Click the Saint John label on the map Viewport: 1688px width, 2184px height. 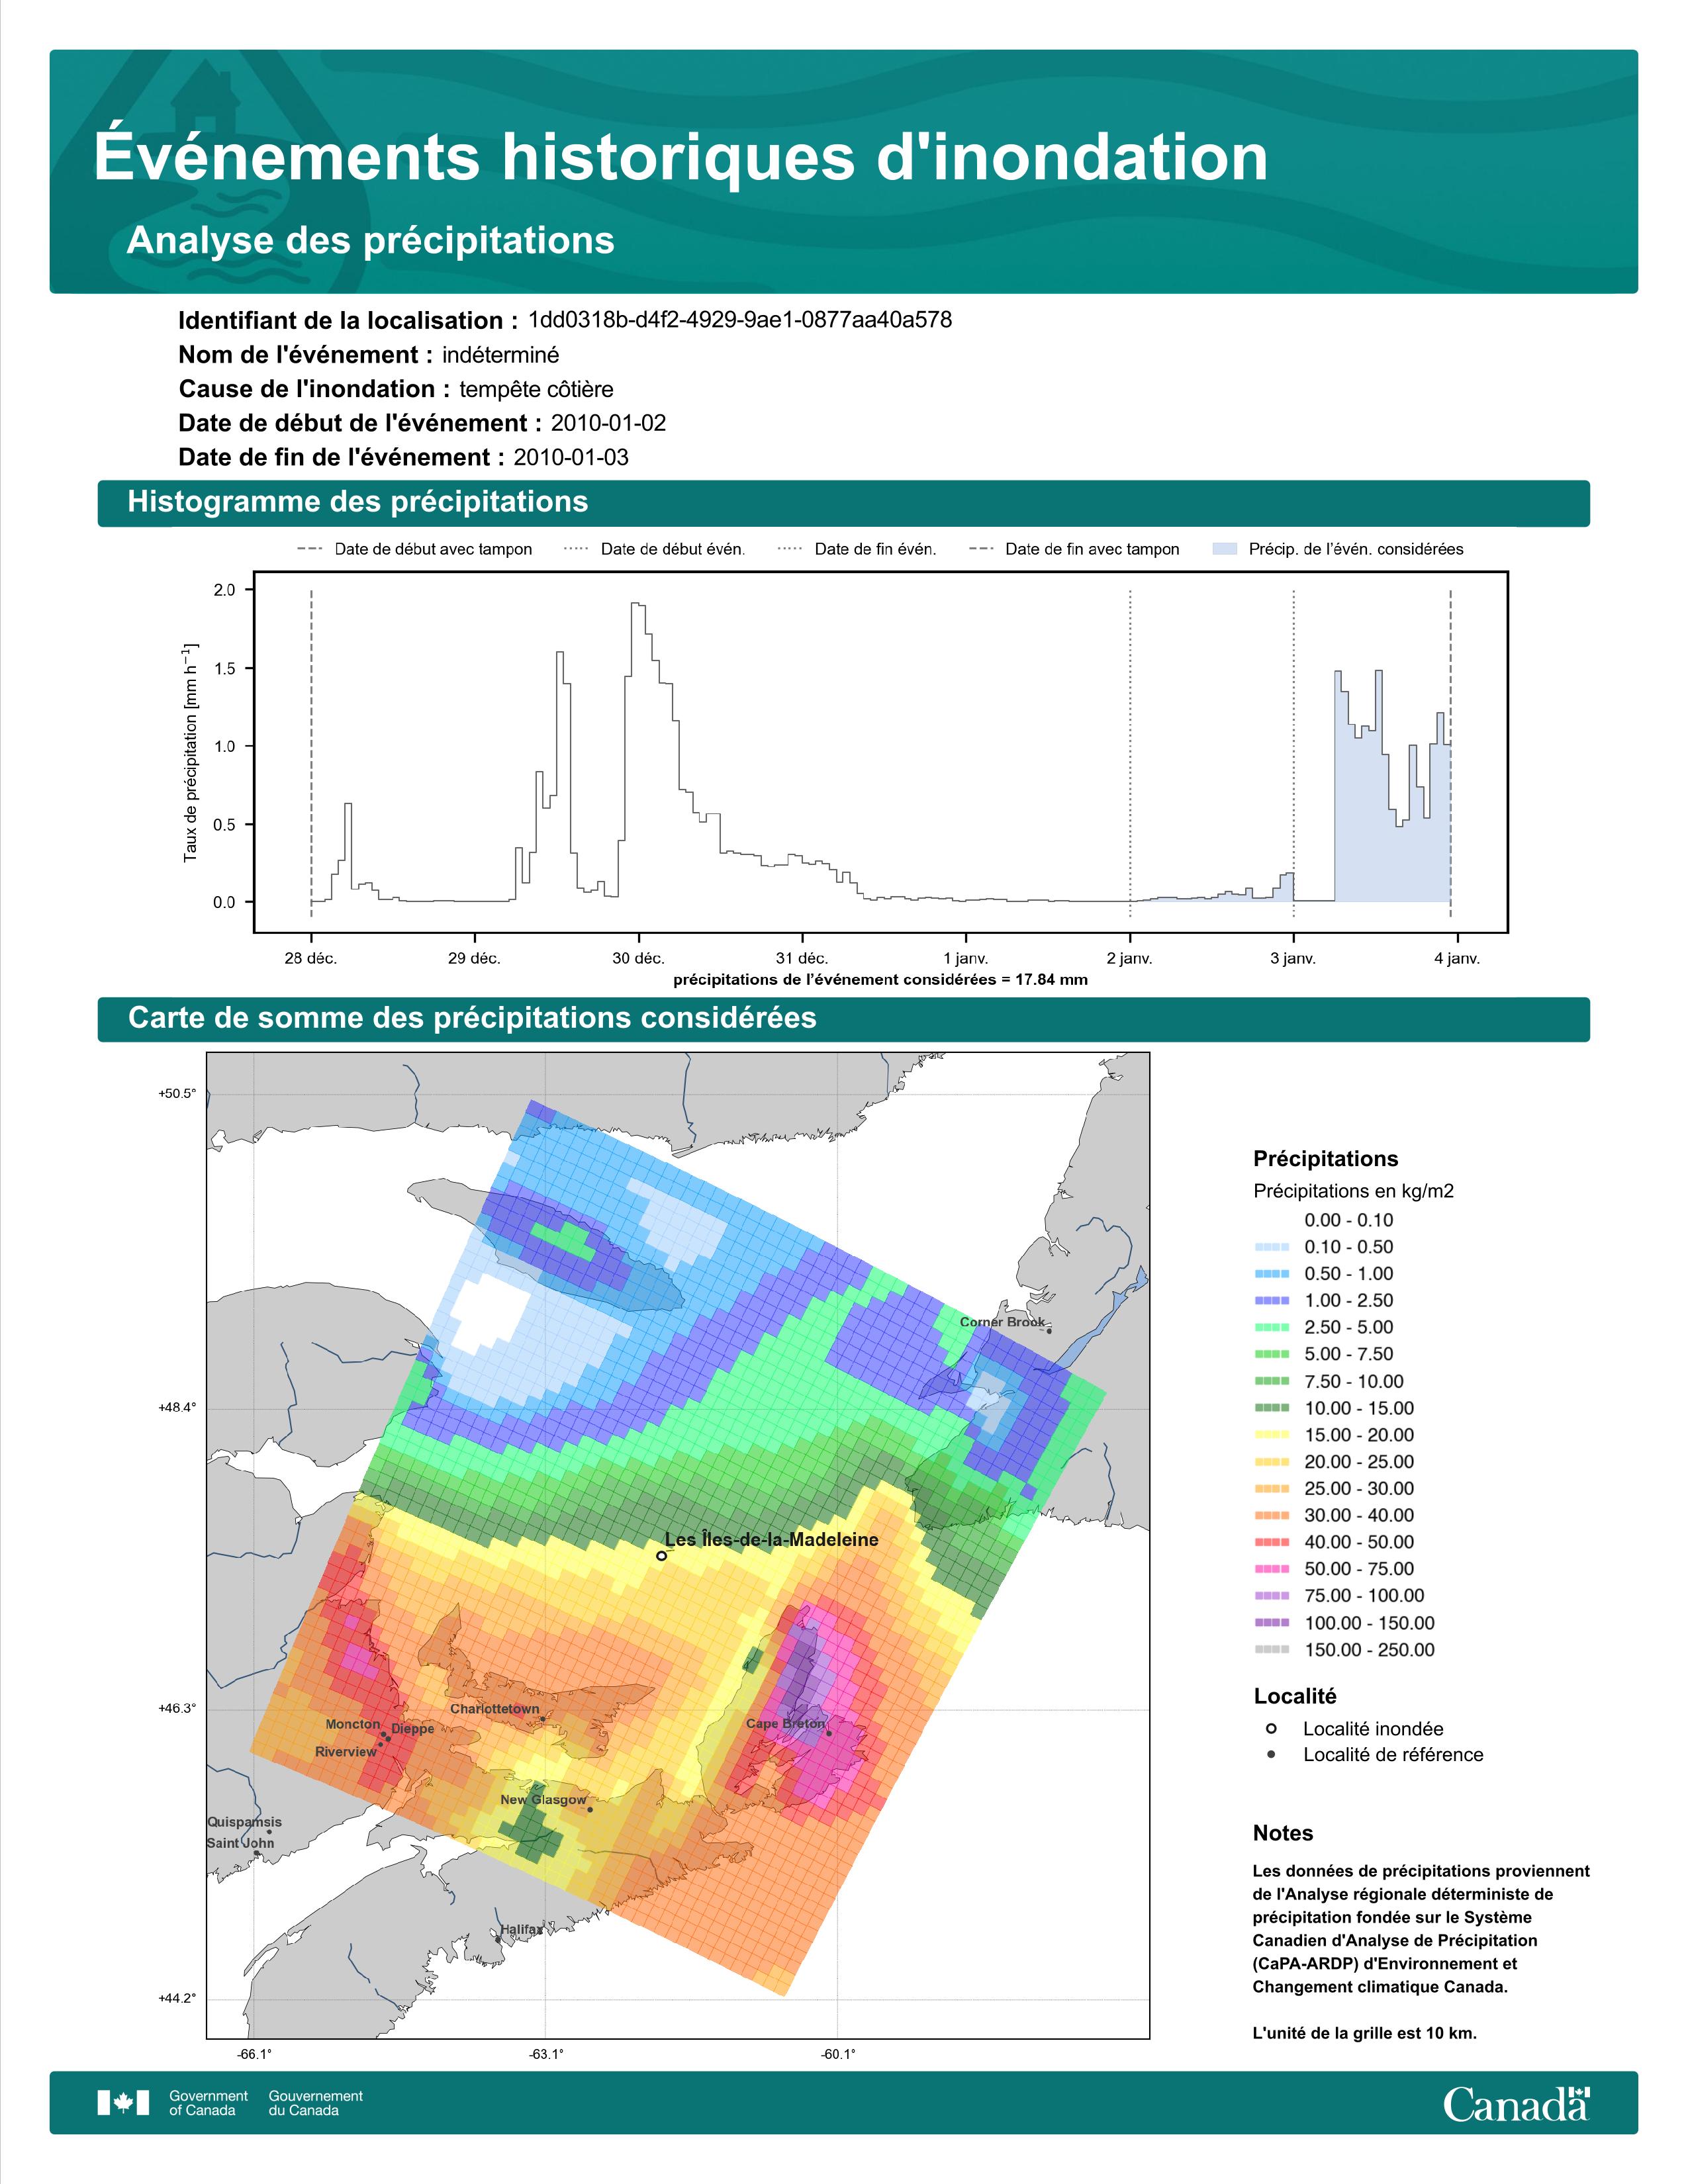click(240, 1843)
